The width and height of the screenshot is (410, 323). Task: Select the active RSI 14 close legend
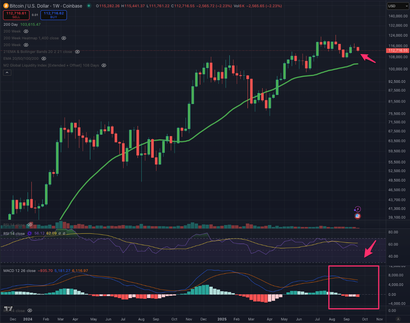click(14, 233)
